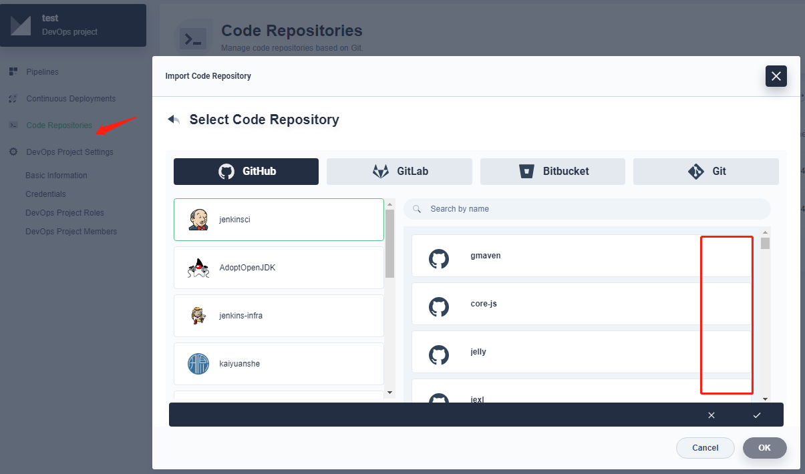Image resolution: width=805 pixels, height=474 pixels.
Task: Click the test DevOps project logo icon
Action: (x=21, y=25)
